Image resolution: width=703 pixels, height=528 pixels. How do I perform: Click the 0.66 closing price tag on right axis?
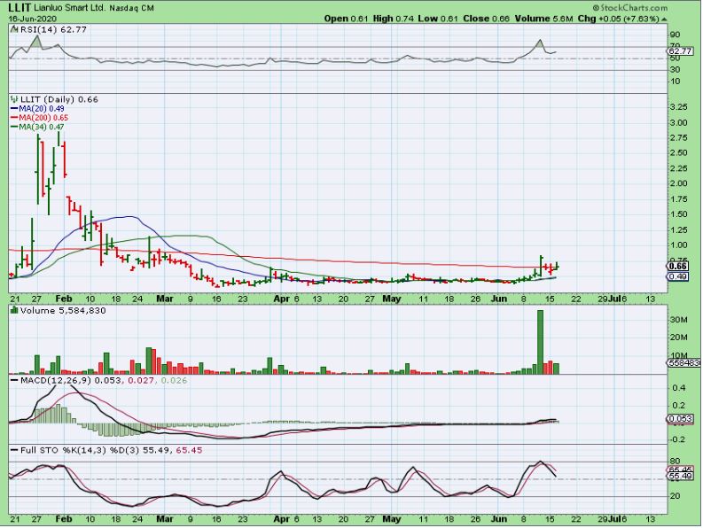[678, 266]
